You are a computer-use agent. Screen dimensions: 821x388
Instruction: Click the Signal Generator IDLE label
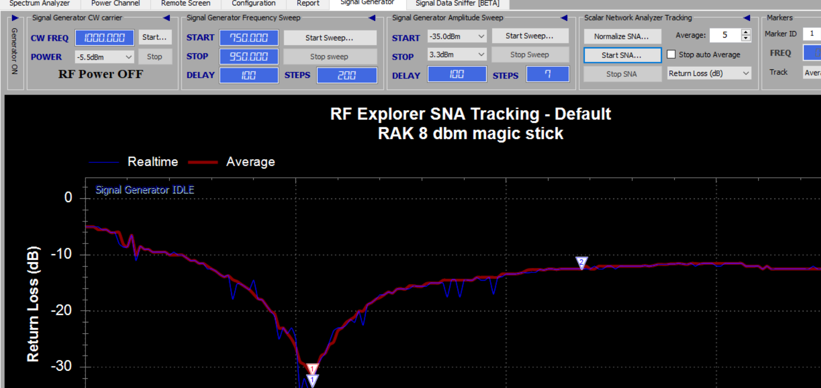[x=145, y=190]
